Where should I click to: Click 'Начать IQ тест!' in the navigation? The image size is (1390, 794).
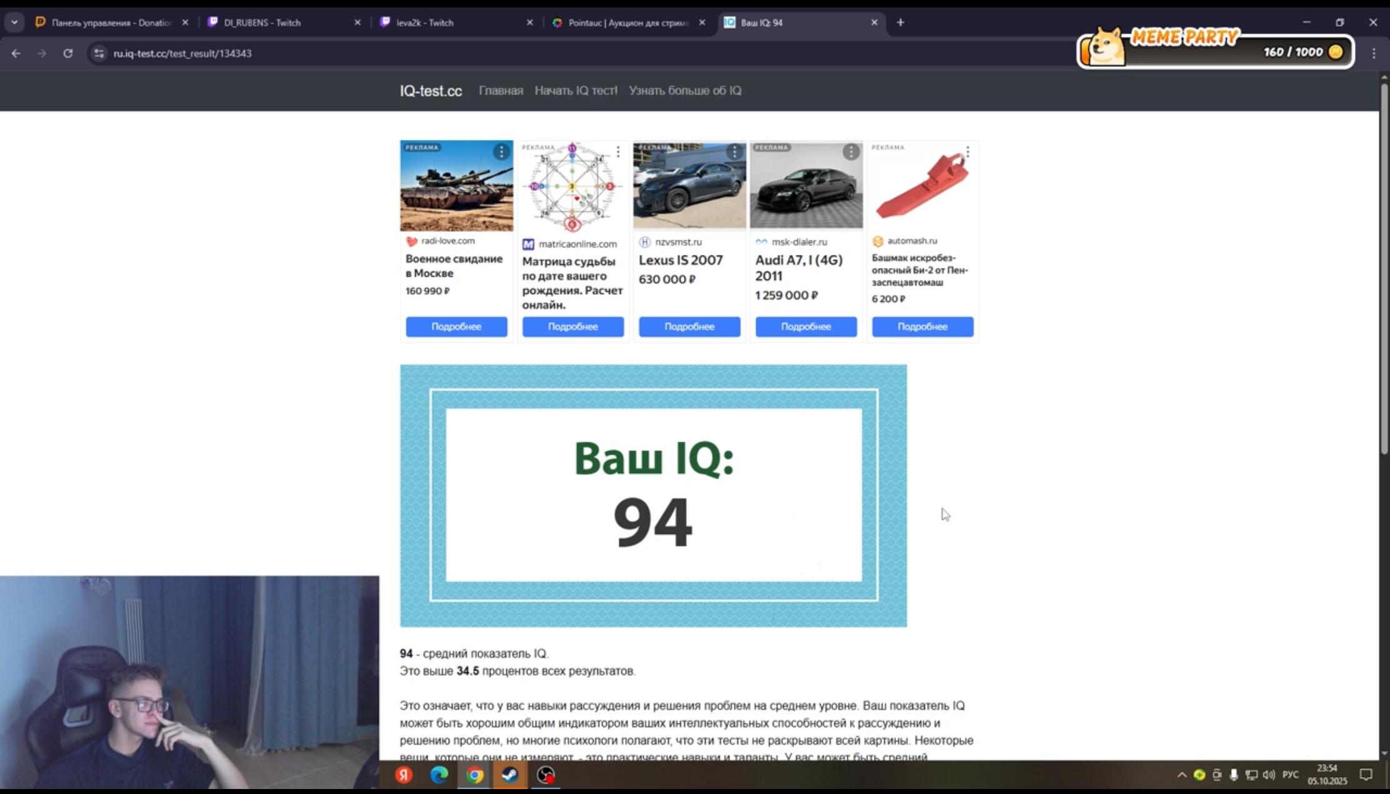pyautogui.click(x=576, y=91)
